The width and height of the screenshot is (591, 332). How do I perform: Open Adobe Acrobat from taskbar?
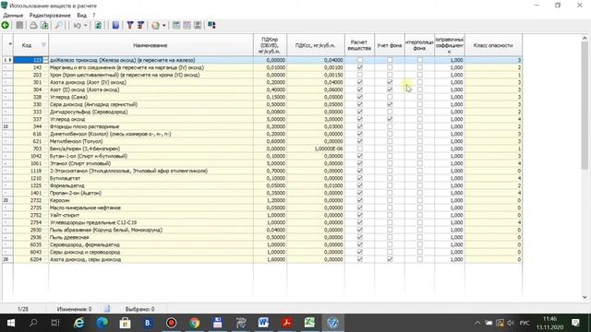[286, 323]
